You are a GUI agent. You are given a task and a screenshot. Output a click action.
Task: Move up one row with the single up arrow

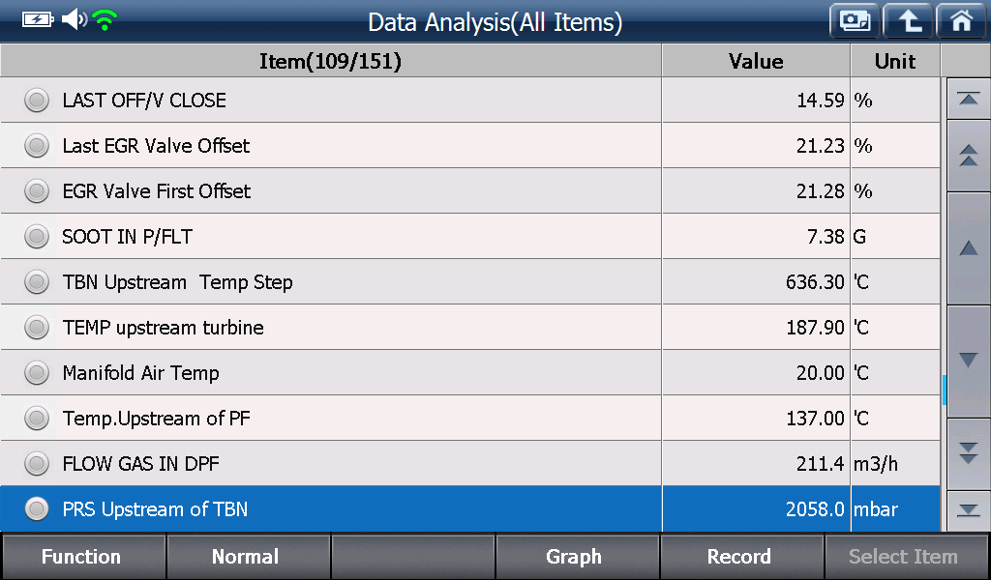pos(968,248)
